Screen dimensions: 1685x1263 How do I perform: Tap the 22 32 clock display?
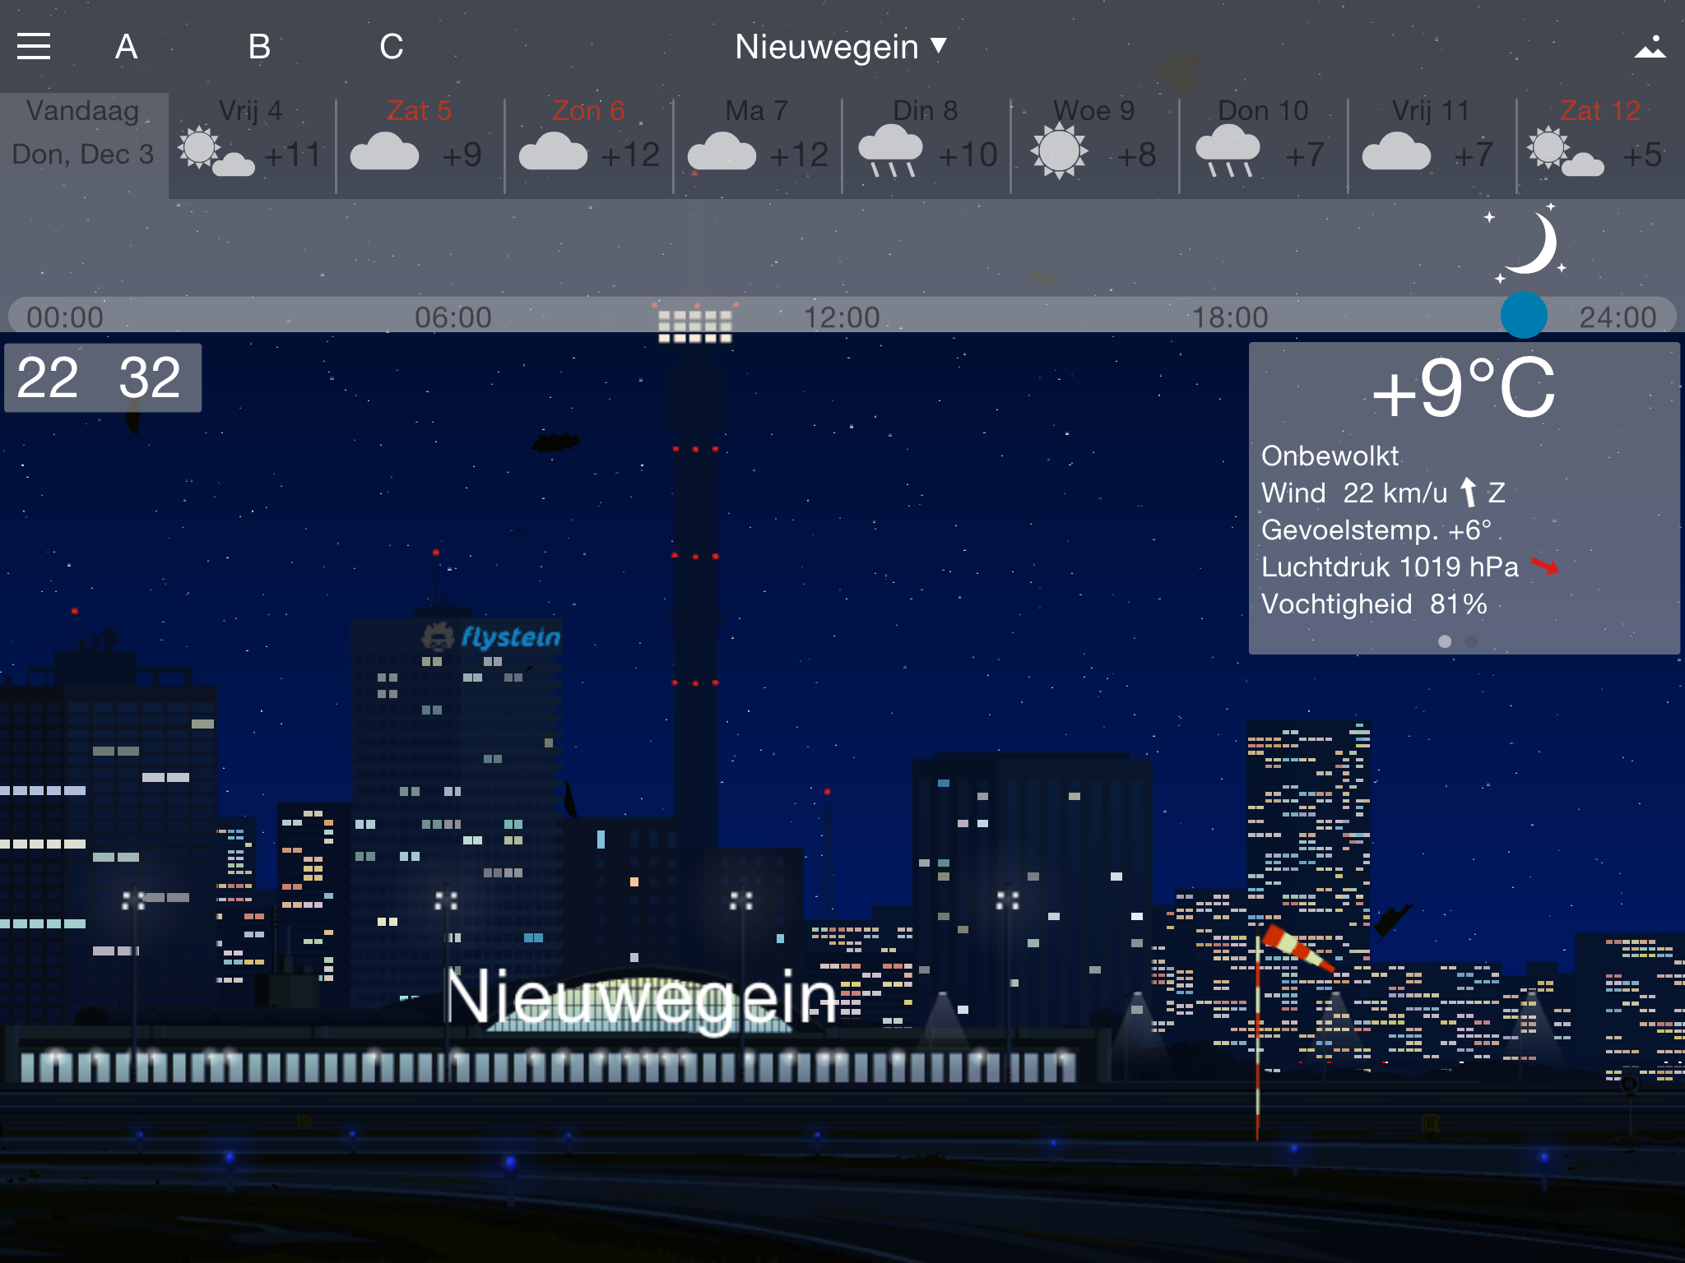pos(102,378)
